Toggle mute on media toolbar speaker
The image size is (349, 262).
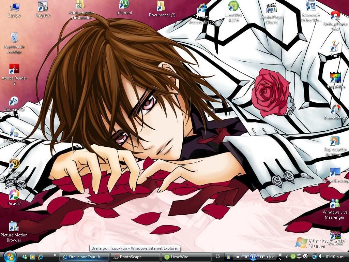click(x=269, y=257)
